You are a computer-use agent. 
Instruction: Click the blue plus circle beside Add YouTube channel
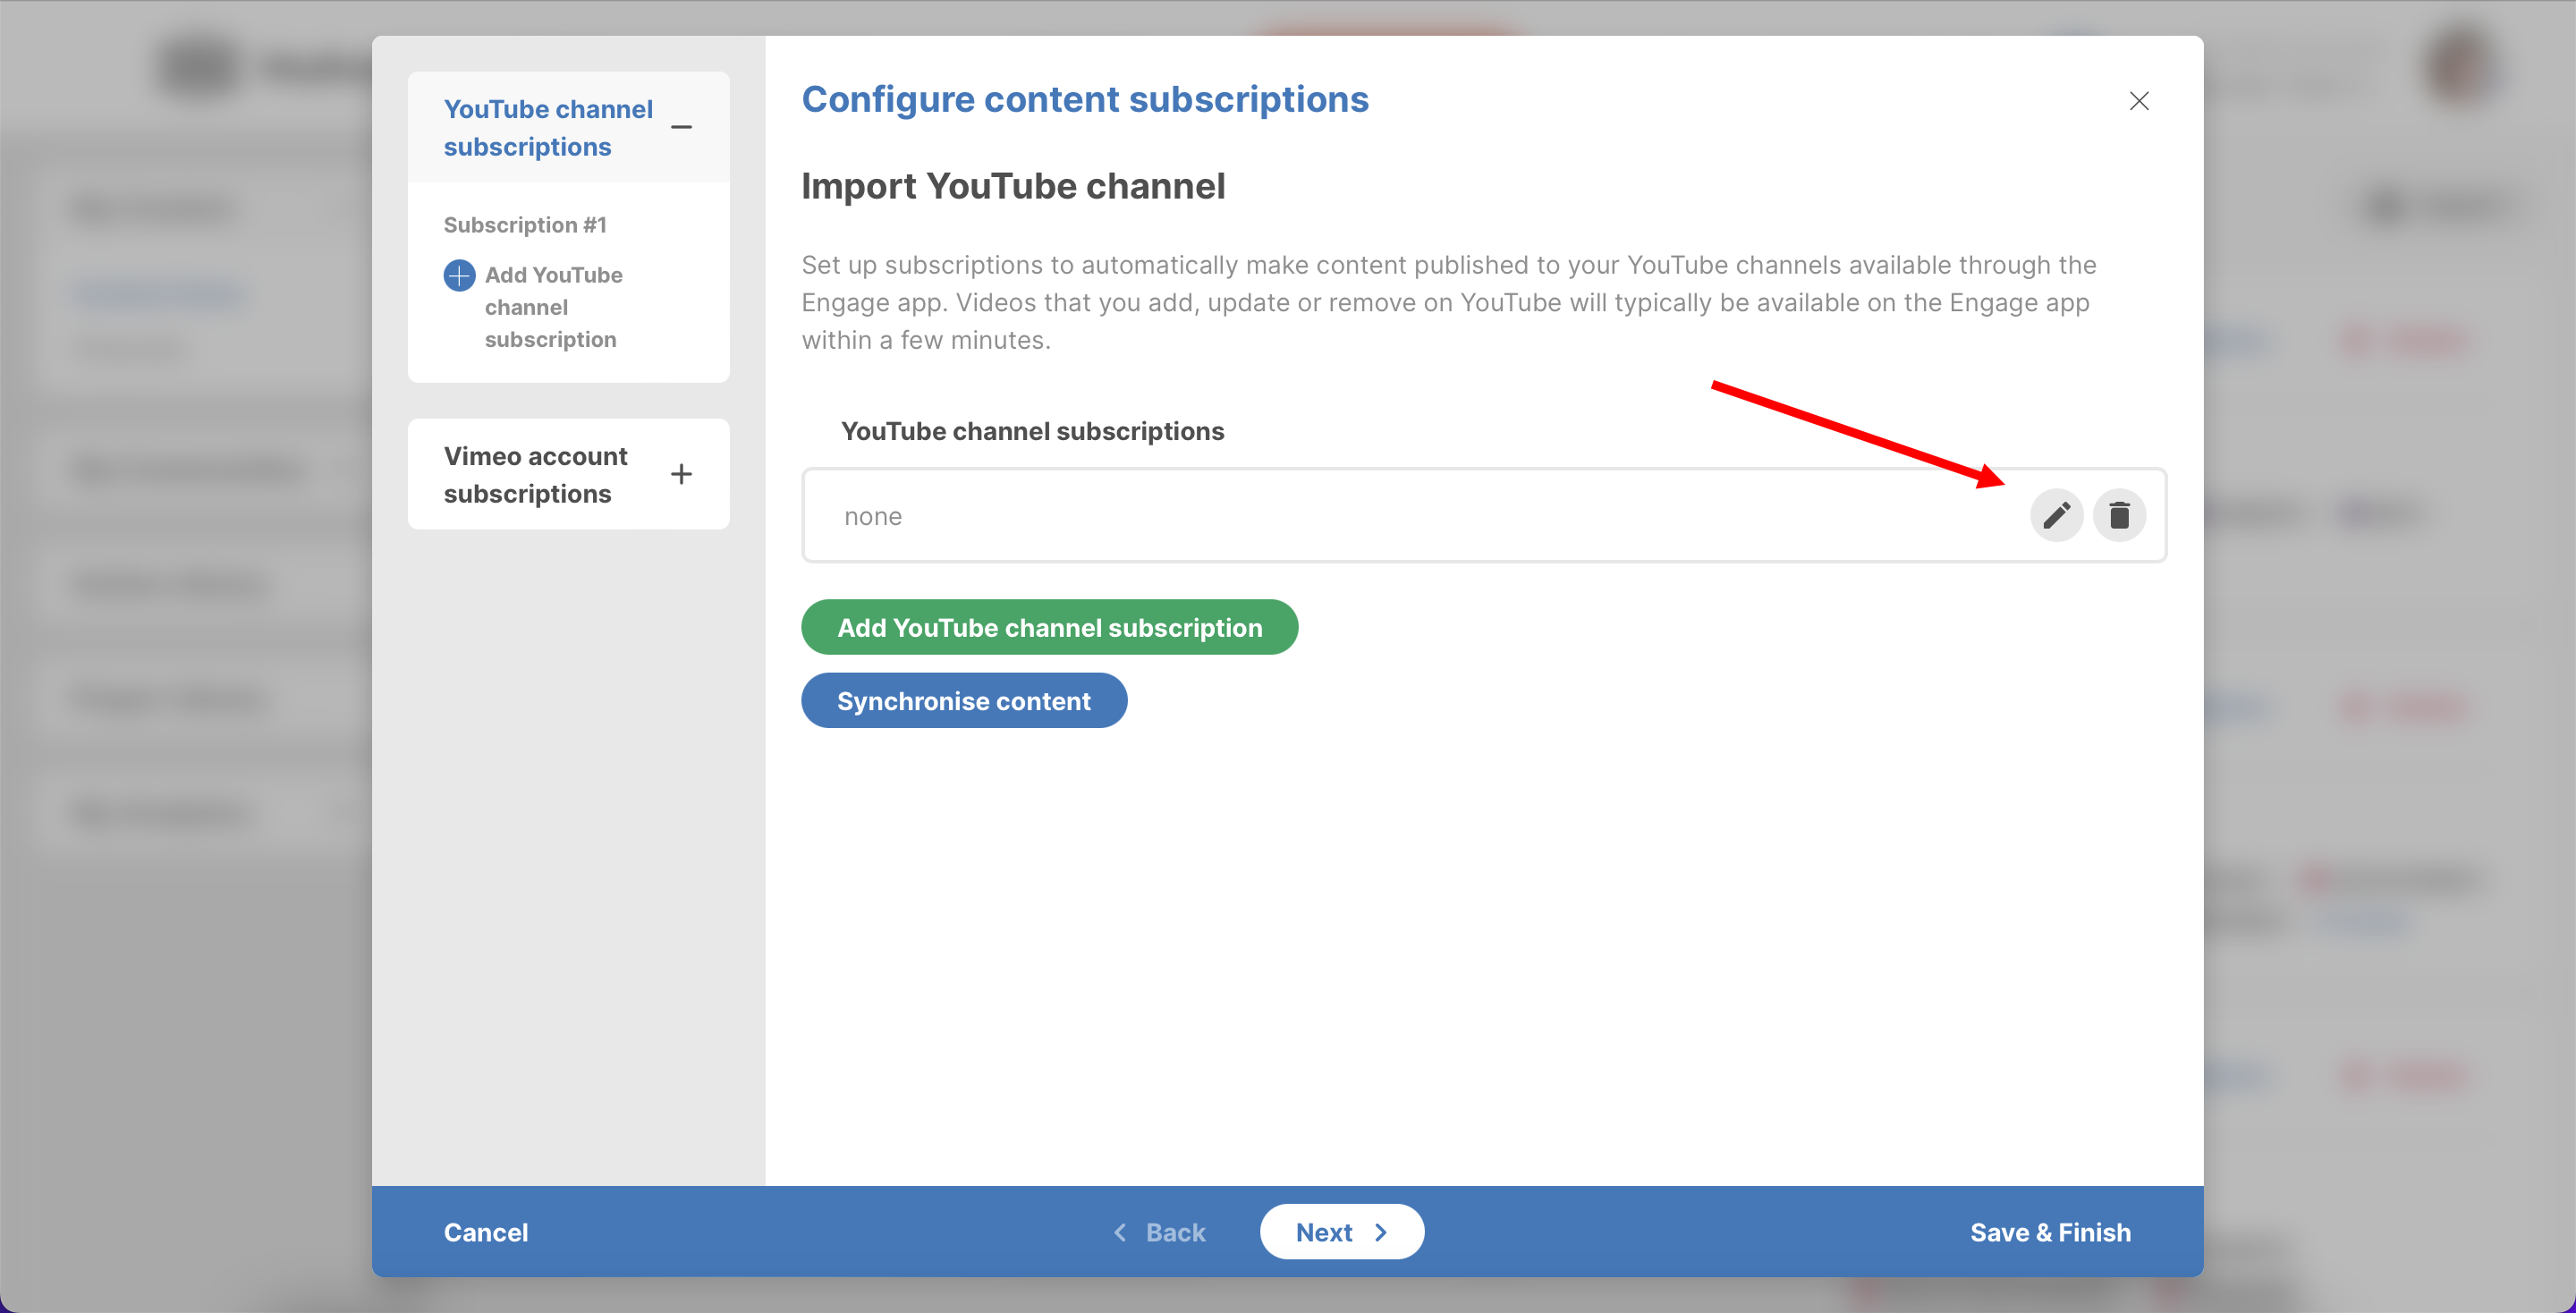(x=459, y=275)
